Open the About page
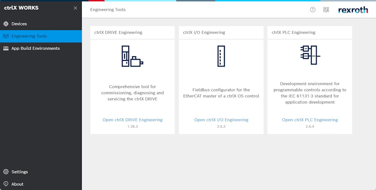 (x=41, y=184)
